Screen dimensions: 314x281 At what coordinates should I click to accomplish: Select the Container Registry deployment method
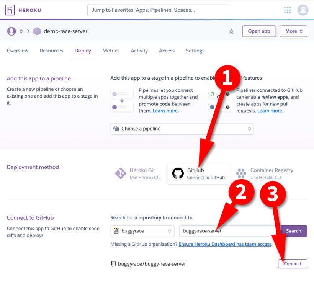point(265,173)
